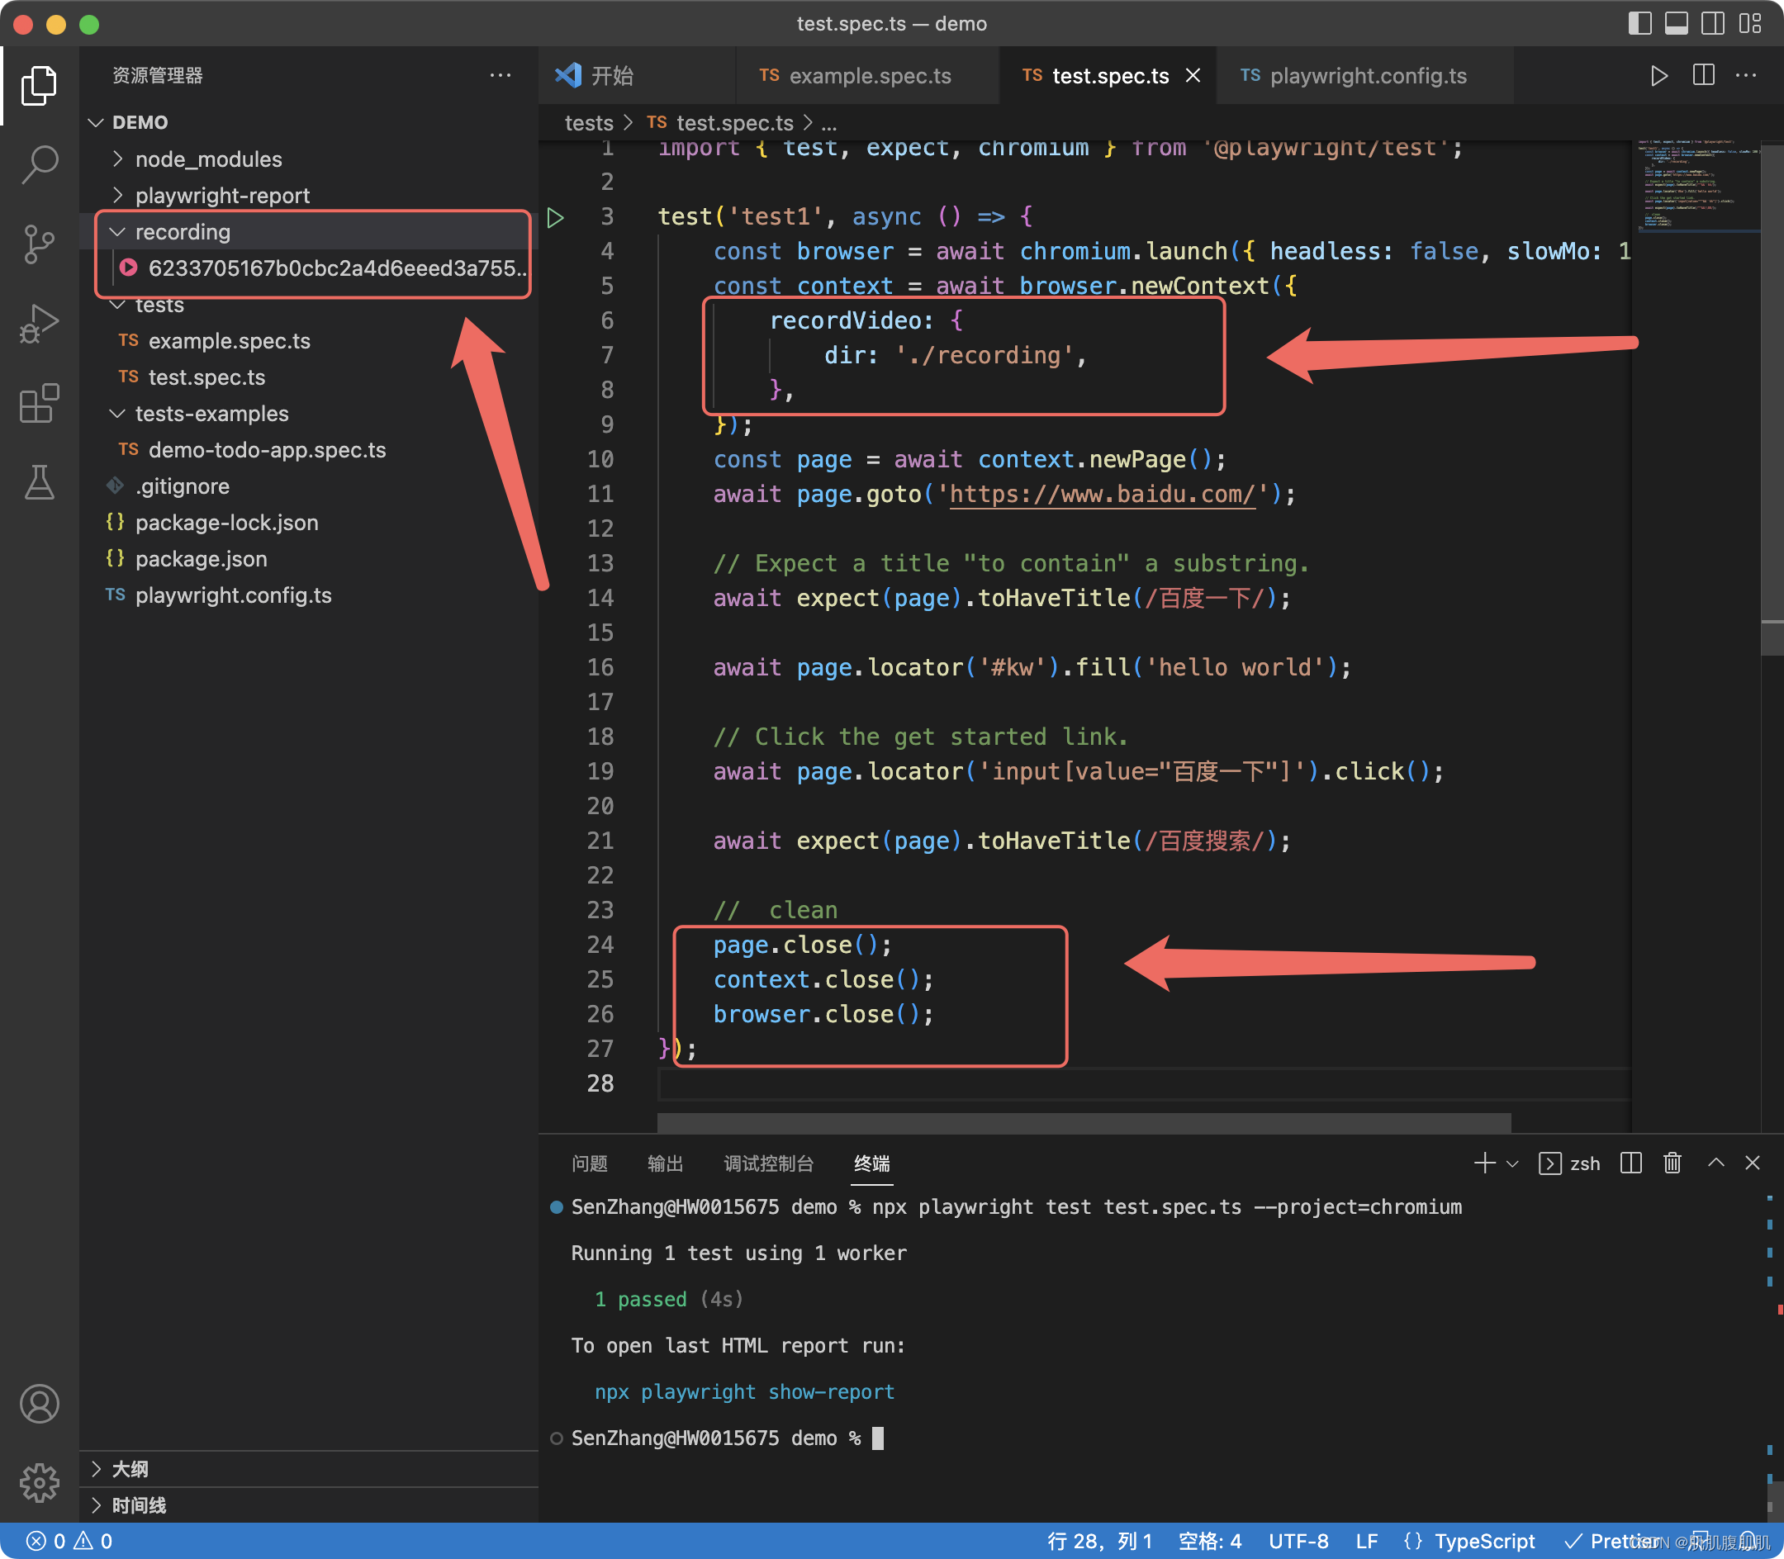Switch to the playwright.config.ts tab
The height and width of the screenshot is (1559, 1784).
coord(1364,76)
